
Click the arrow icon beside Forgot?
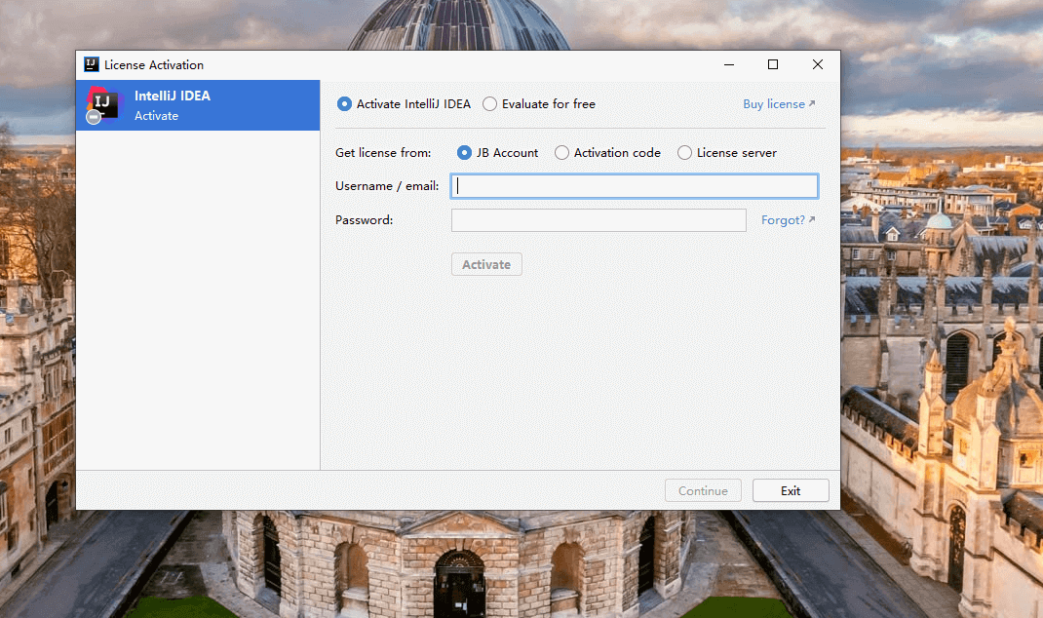[812, 219]
